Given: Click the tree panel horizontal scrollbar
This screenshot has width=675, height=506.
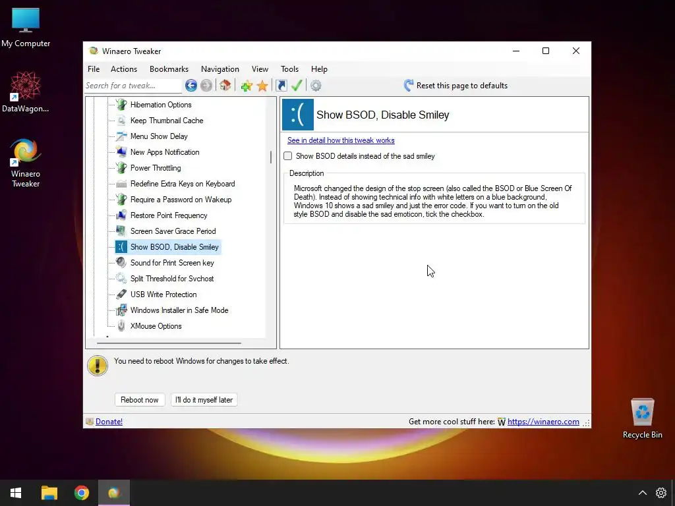Looking at the screenshot, I should (x=169, y=343).
